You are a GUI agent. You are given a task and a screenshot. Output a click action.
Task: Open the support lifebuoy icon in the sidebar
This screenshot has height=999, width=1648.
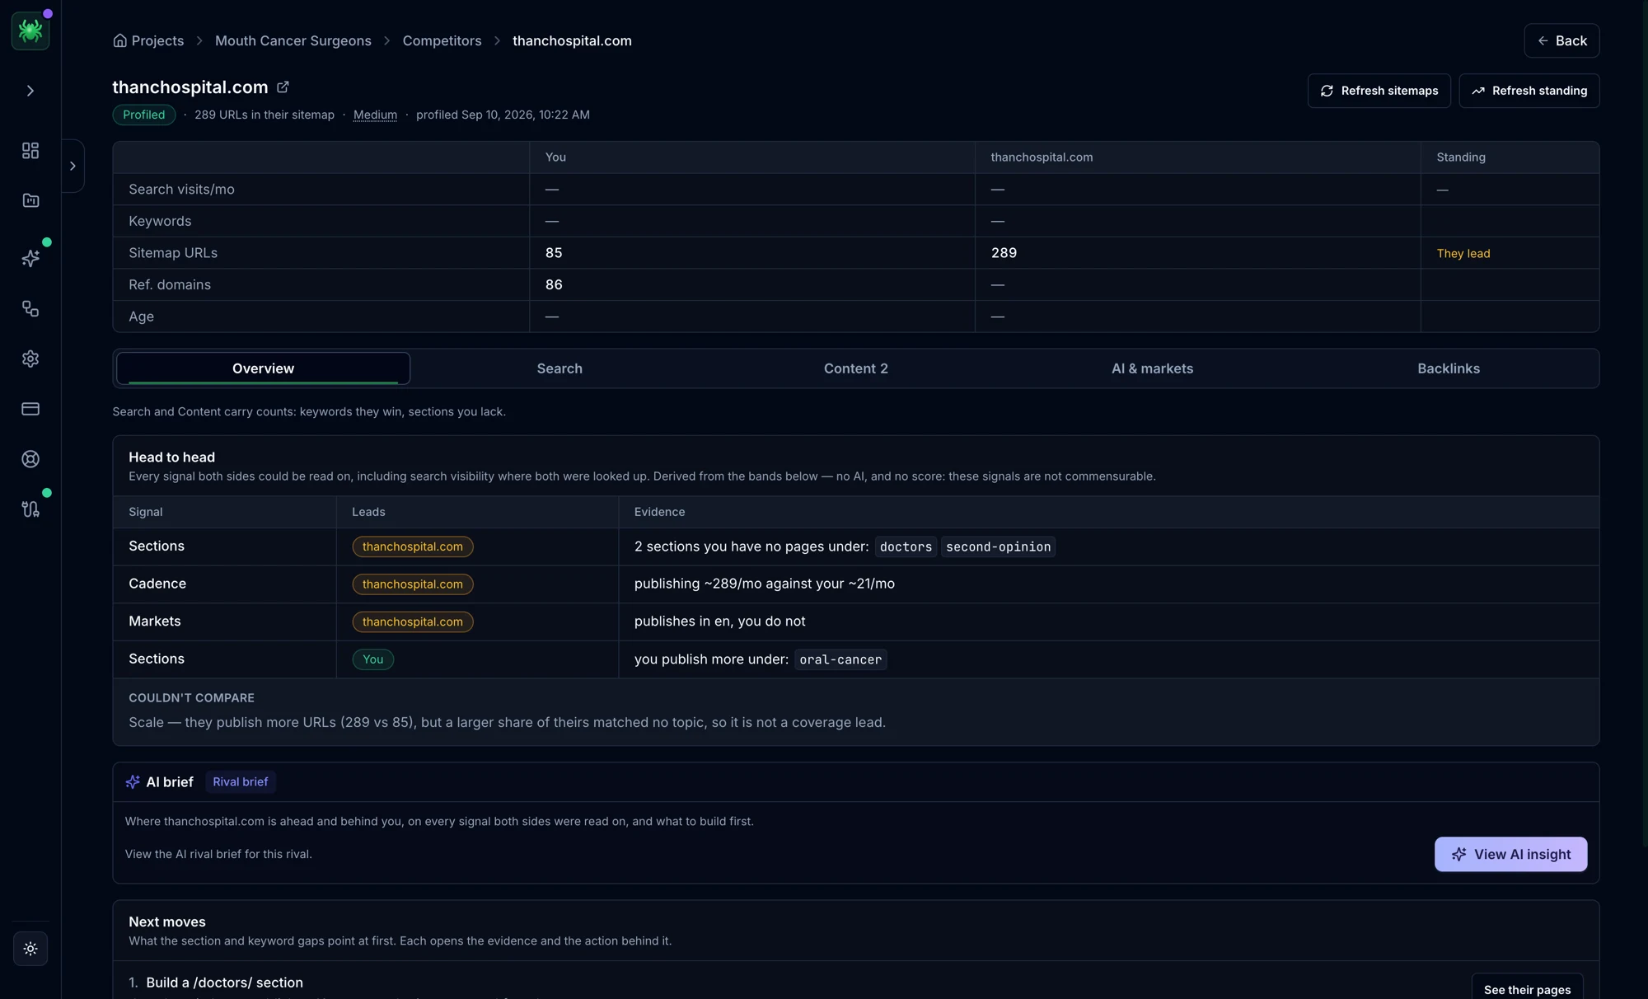pyautogui.click(x=30, y=459)
